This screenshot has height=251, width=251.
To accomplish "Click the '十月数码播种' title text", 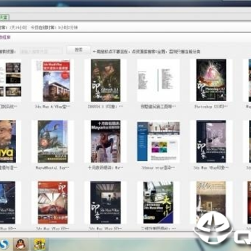I will coord(105,167).
